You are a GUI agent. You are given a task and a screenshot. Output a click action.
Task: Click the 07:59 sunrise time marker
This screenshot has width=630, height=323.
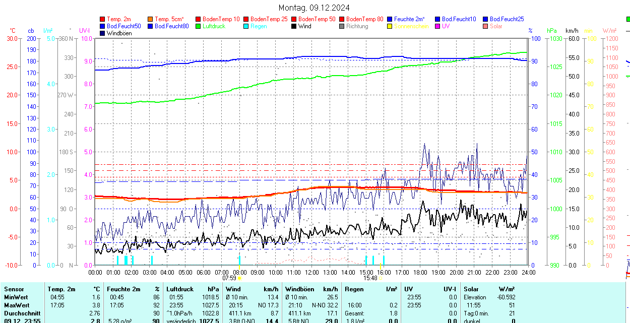(229, 278)
